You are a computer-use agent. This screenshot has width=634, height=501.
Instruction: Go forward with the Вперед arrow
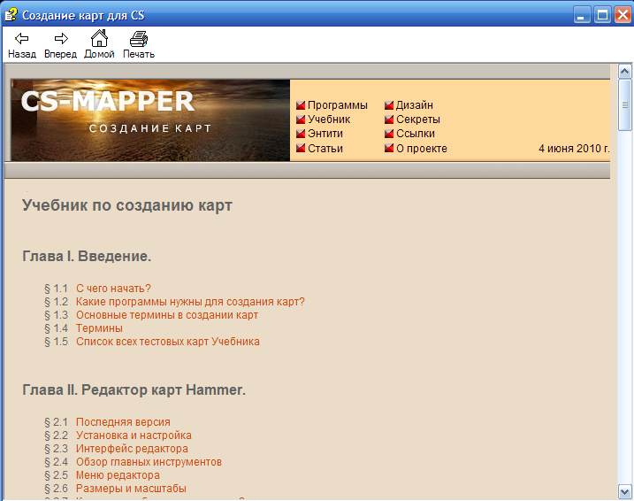click(61, 44)
